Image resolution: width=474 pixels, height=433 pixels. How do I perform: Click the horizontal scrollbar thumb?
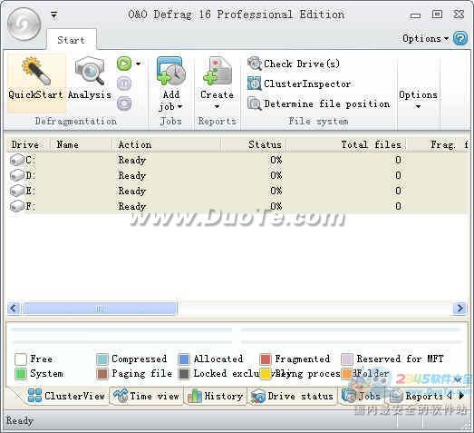click(100, 309)
